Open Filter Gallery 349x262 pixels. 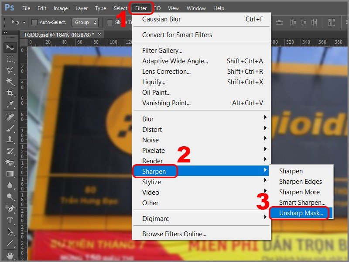(x=202, y=51)
